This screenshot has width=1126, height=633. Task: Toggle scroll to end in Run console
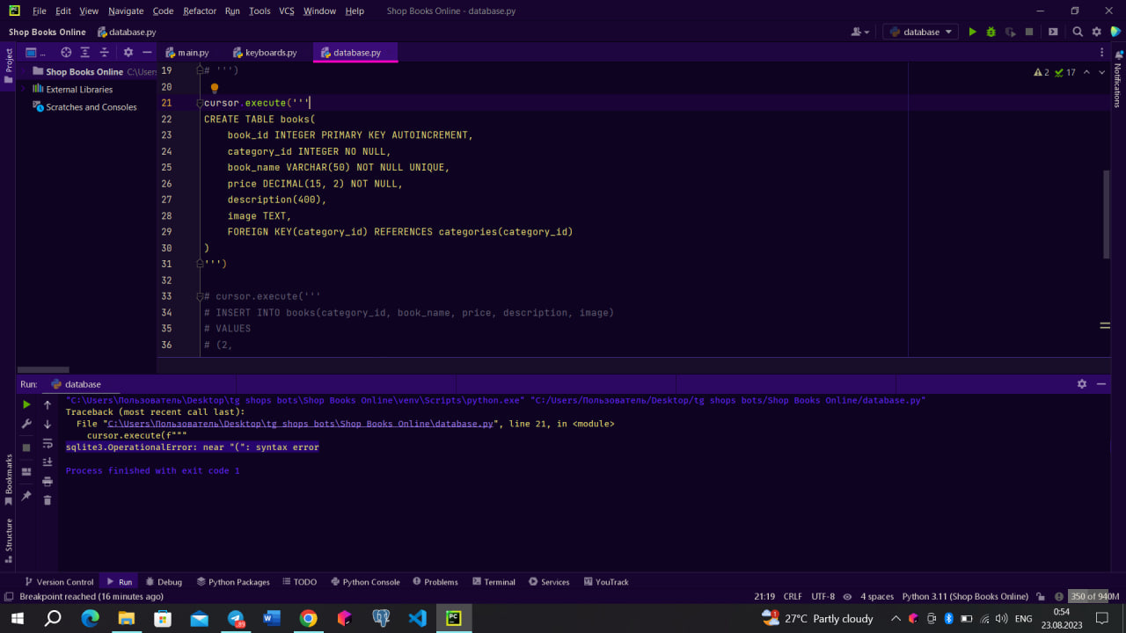click(x=48, y=462)
